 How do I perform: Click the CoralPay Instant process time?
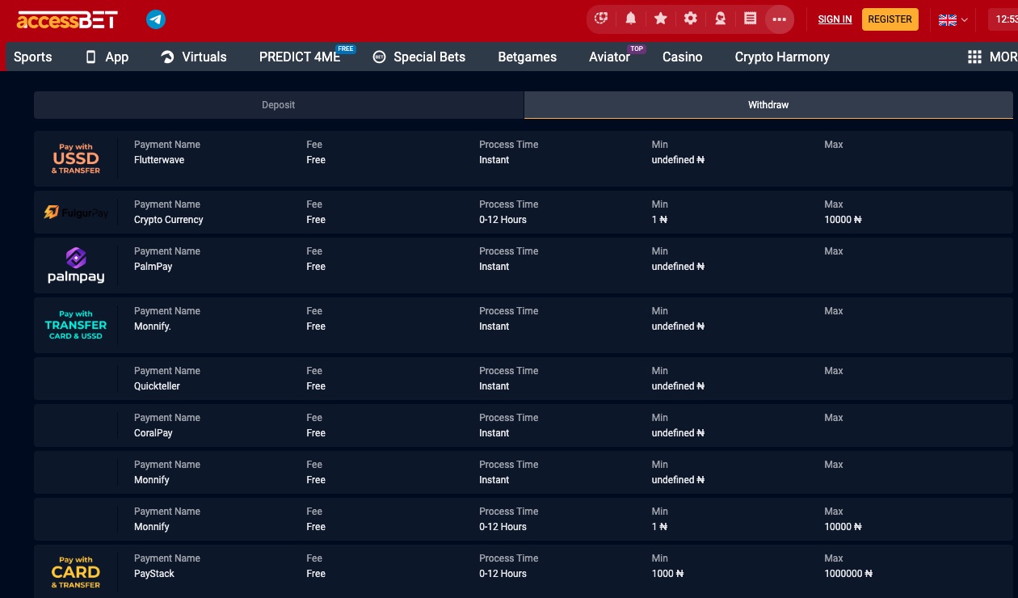point(494,433)
